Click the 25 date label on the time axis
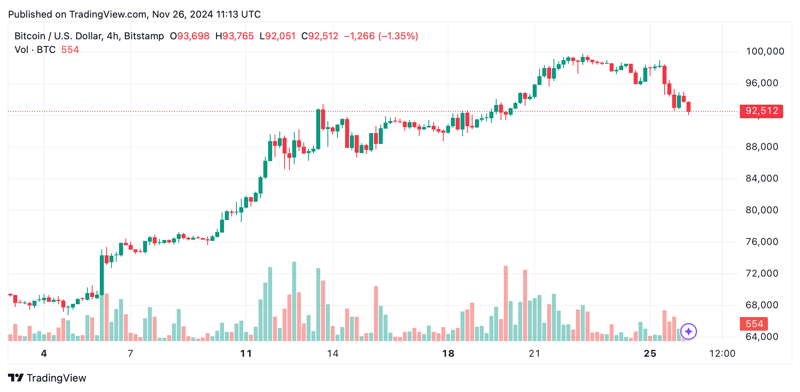 click(x=650, y=354)
